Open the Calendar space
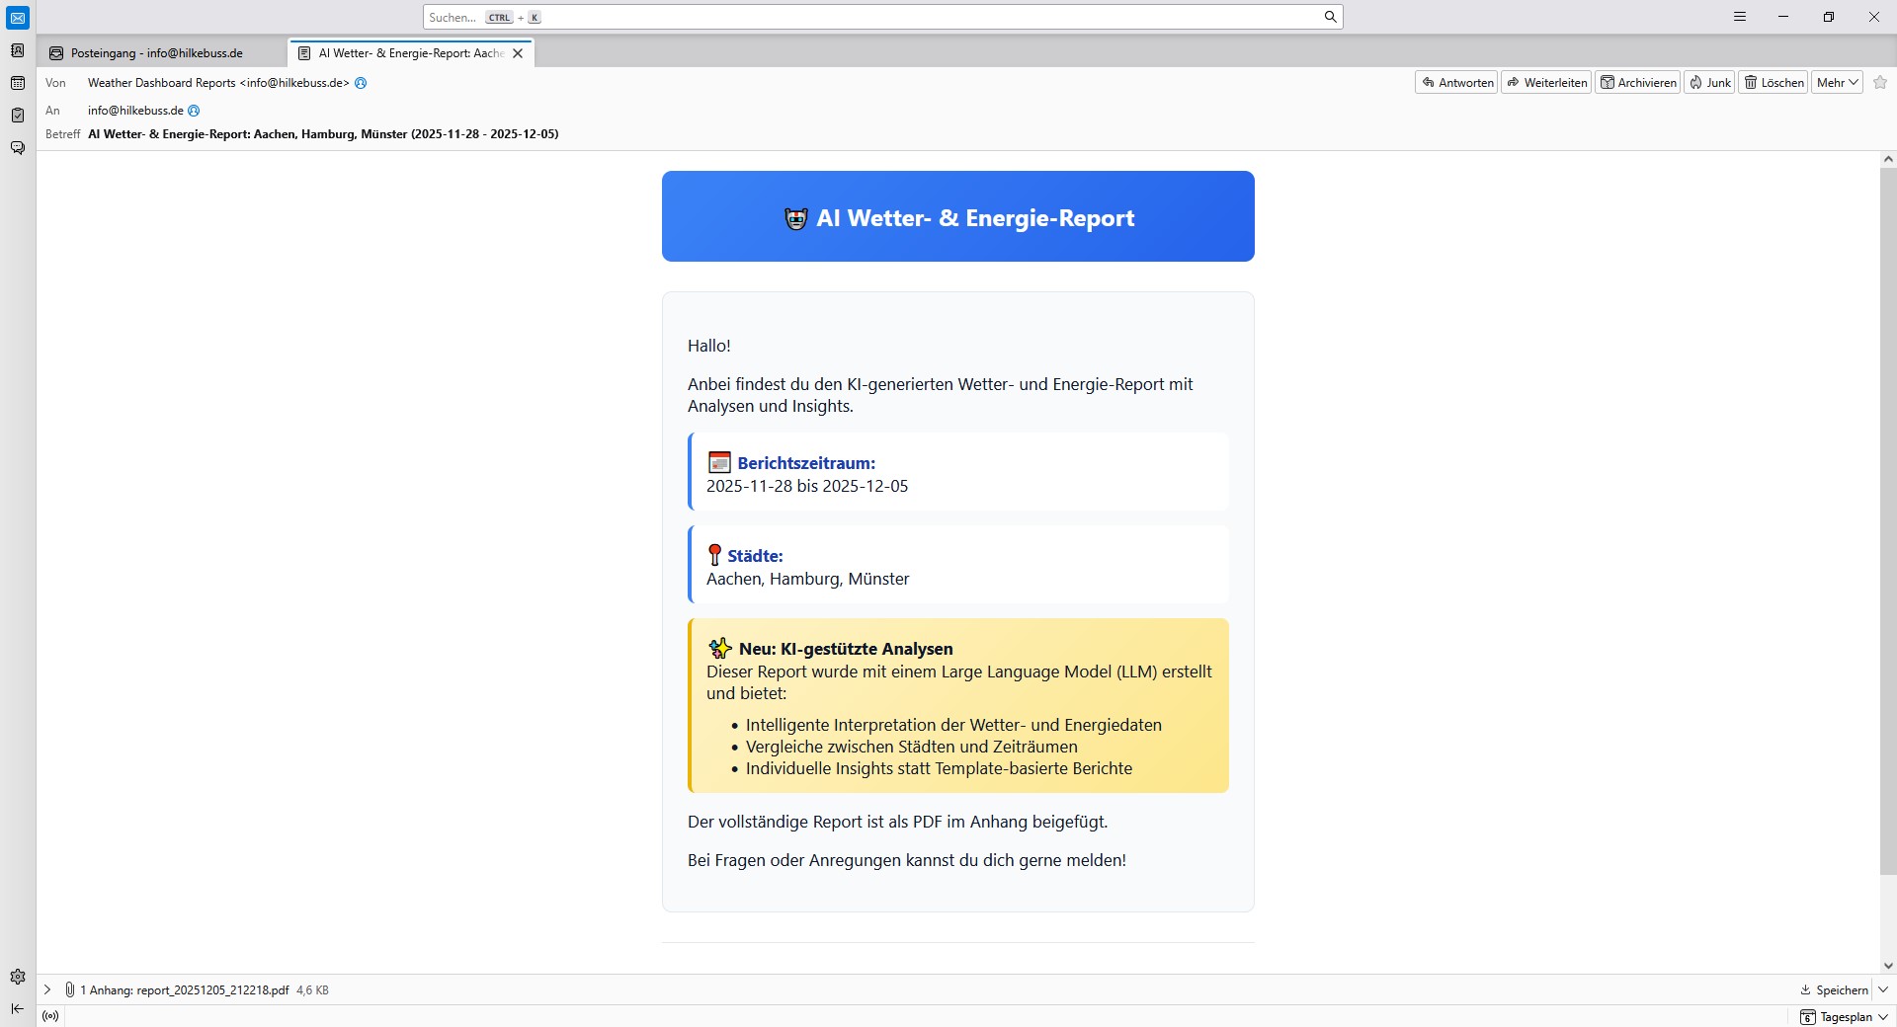 18,83
